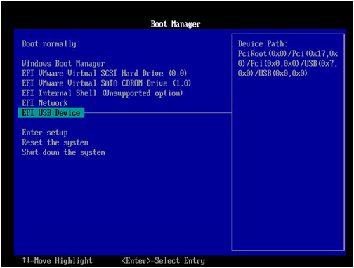Click the Device Path label
This screenshot has height=268, width=354.
click(263, 44)
